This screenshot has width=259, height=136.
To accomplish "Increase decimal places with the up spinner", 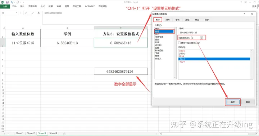I will click(201, 37).
